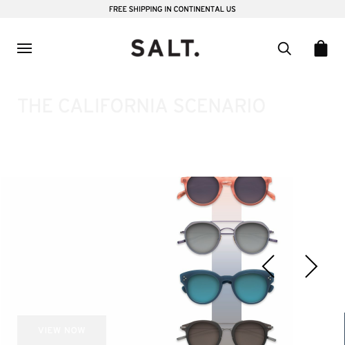Select the coral-framed round sunglasses

[226, 191]
